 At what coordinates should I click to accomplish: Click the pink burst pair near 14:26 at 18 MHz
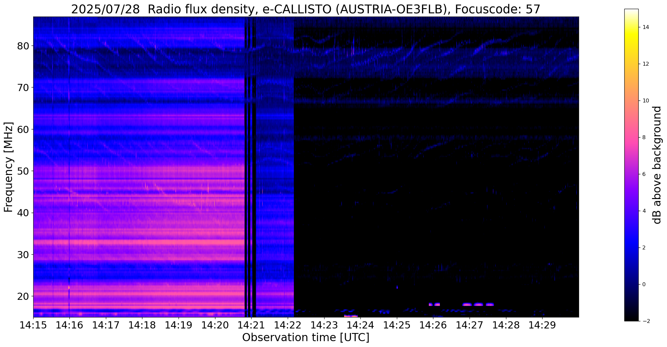(x=434, y=304)
